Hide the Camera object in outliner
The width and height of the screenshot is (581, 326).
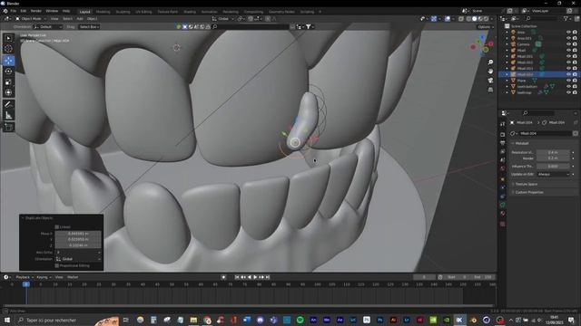pyautogui.click(x=568, y=44)
